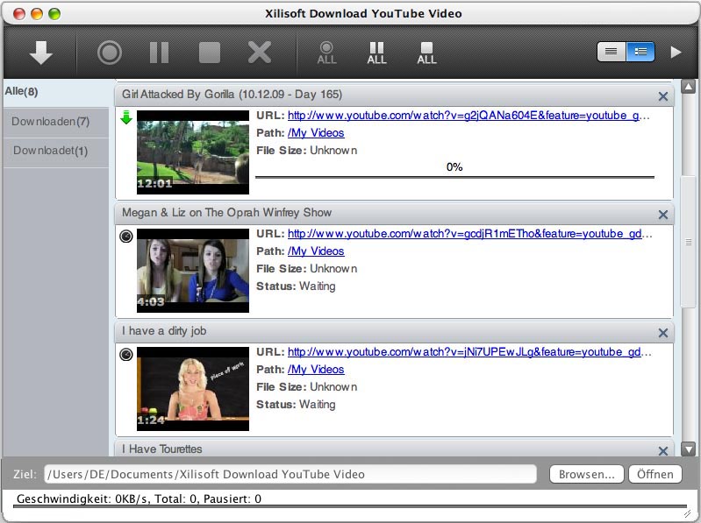This screenshot has height=523, width=701.
Task: Click the Gorilla video thumbnail
Action: click(193, 152)
